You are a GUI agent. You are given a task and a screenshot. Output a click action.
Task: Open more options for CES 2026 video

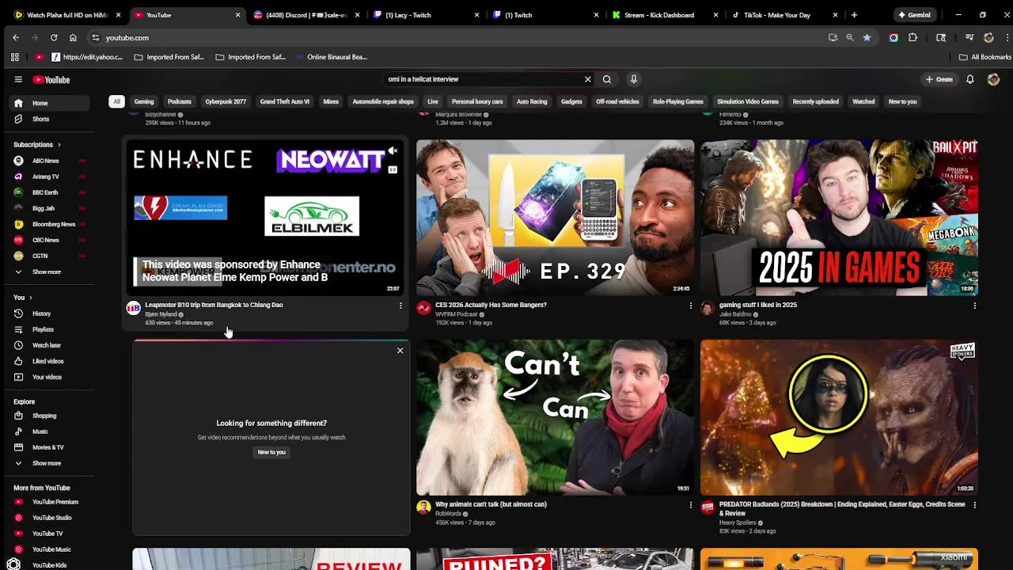[x=690, y=306]
